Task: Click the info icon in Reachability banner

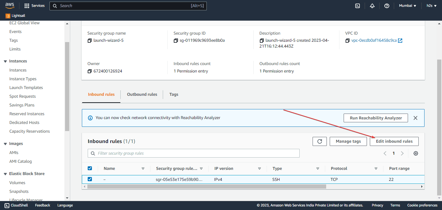Action: click(90, 118)
